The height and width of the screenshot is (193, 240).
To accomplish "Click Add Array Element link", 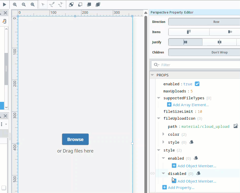I will click(191, 105).
